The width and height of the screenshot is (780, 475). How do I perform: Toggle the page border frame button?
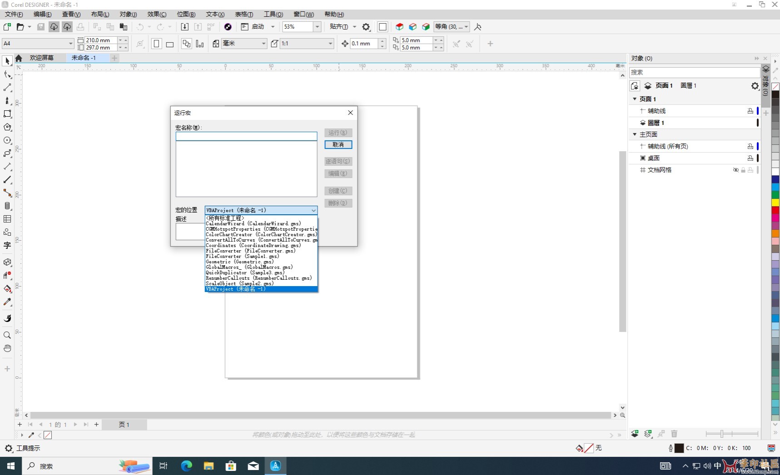coord(383,27)
